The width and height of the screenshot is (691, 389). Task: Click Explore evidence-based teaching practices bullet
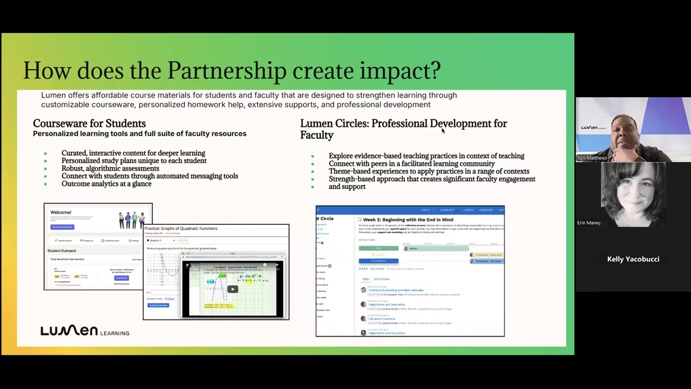pos(426,156)
